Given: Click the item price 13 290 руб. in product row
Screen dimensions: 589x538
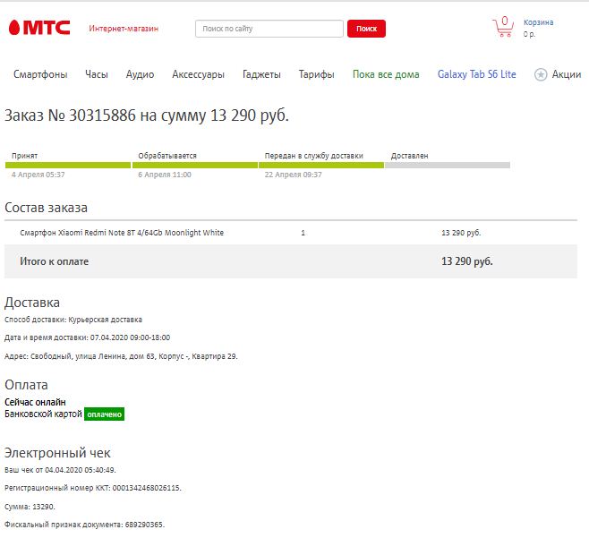Looking at the screenshot, I should [x=461, y=233].
